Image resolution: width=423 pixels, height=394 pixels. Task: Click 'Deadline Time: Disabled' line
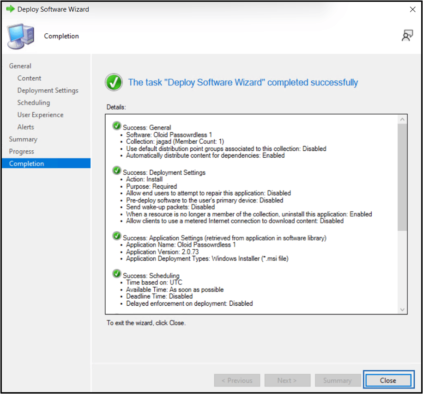point(159,296)
